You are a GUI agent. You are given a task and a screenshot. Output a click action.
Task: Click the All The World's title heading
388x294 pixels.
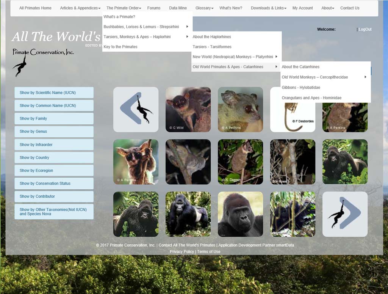point(56,37)
